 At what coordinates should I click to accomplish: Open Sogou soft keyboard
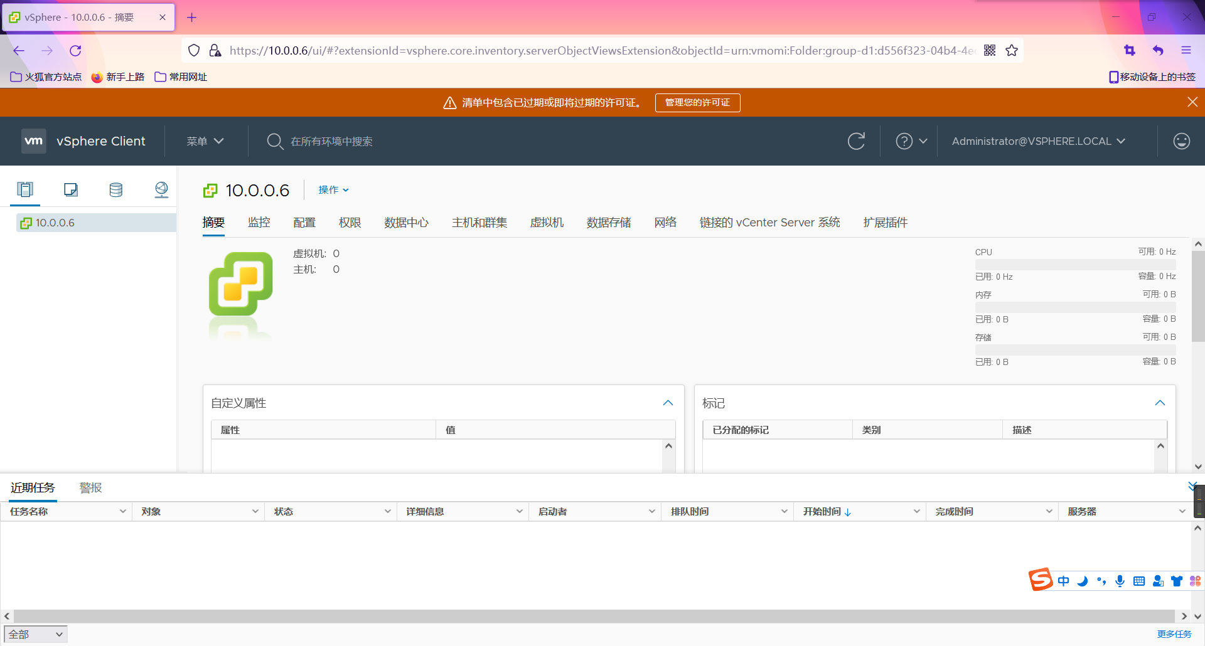[1139, 581]
